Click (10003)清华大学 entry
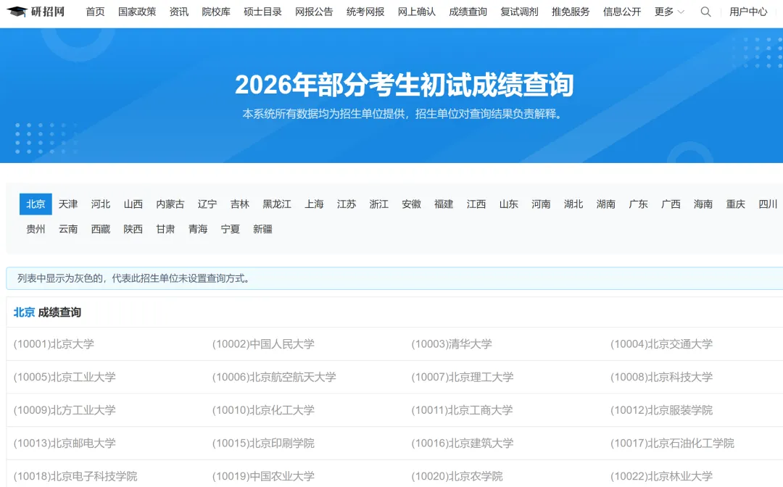783x487 pixels. tap(452, 344)
